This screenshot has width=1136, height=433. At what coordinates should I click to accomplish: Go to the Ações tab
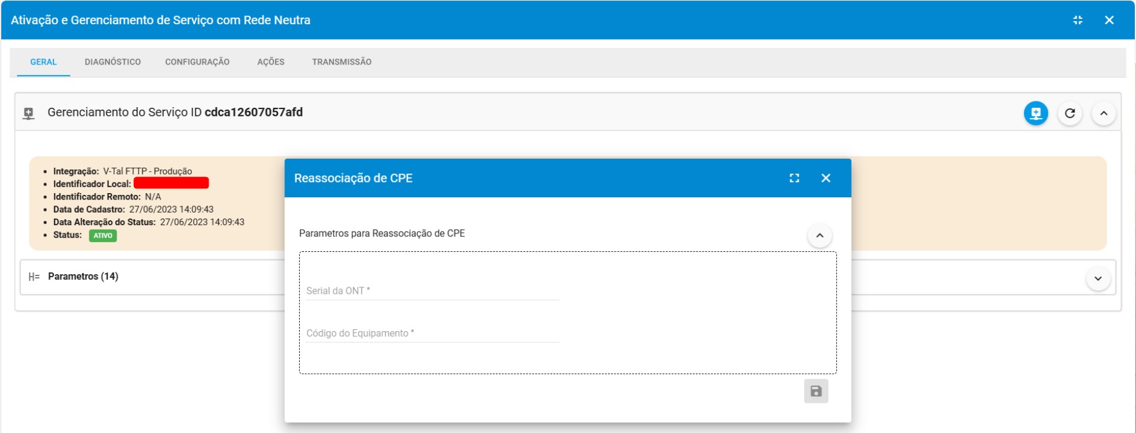[x=271, y=62]
